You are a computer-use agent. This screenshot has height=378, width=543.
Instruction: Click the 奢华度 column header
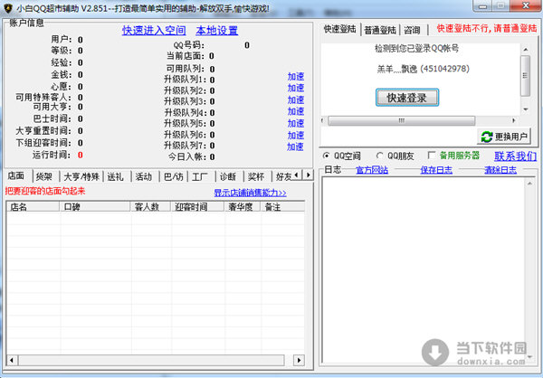pyautogui.click(x=243, y=207)
